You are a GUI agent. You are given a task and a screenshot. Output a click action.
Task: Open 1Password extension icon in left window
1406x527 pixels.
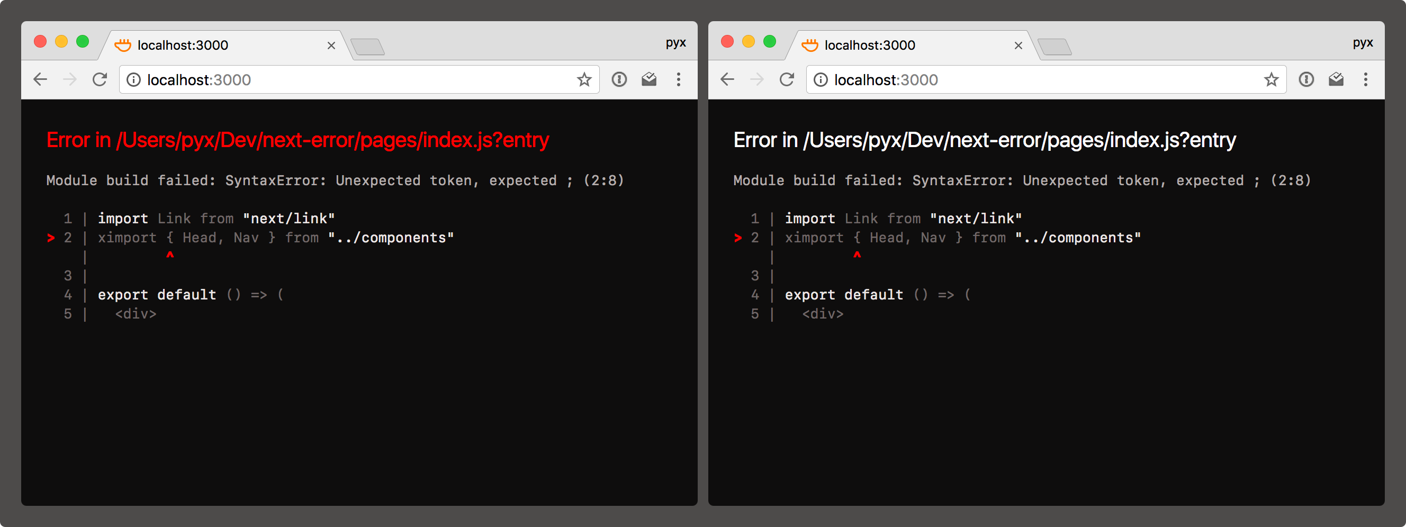[619, 80]
